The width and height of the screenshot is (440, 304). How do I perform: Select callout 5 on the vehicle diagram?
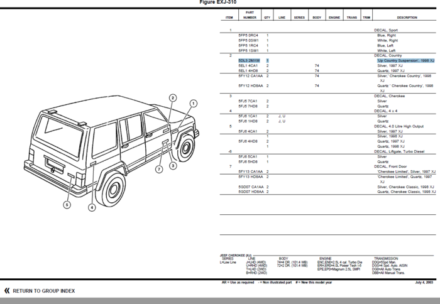click(x=67, y=205)
